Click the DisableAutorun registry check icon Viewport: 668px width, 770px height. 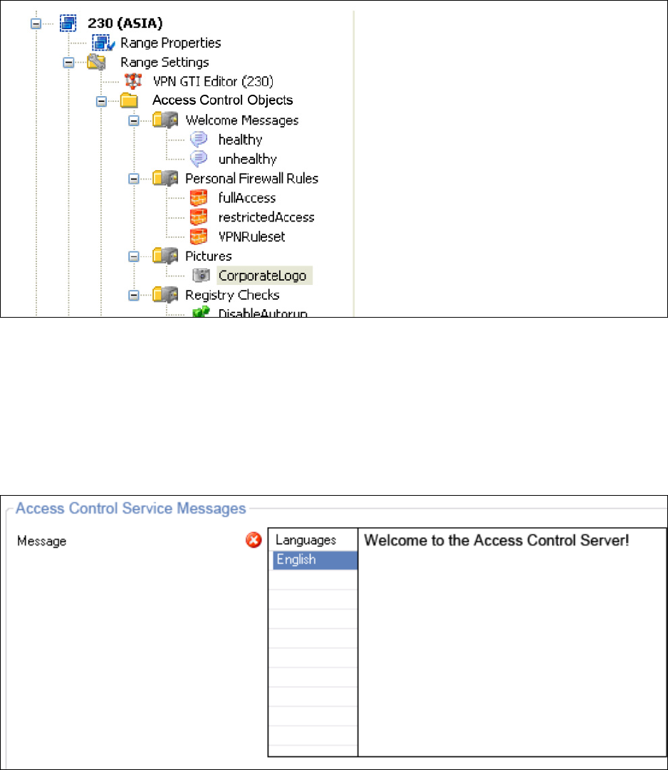pos(199,313)
